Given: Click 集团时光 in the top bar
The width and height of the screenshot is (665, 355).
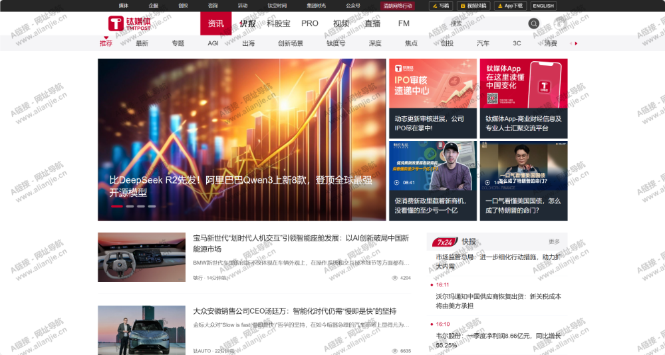Looking at the screenshot, I should (x=317, y=6).
